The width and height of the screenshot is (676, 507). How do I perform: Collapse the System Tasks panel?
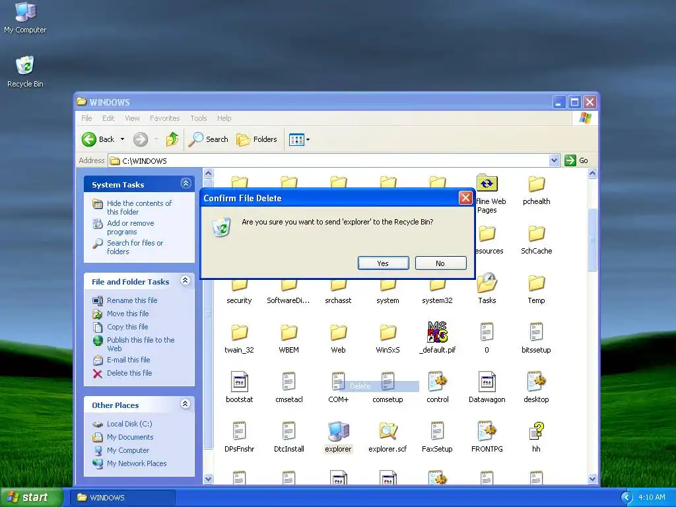(x=186, y=184)
